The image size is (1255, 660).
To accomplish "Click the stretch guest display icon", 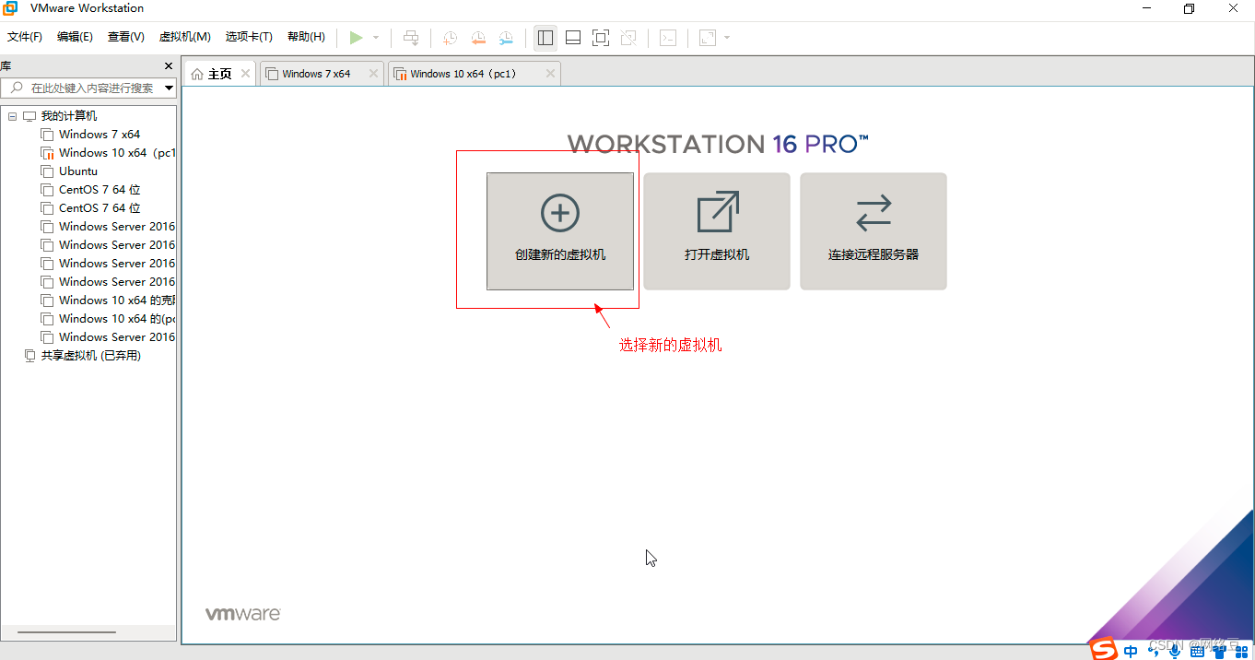I will [x=708, y=38].
